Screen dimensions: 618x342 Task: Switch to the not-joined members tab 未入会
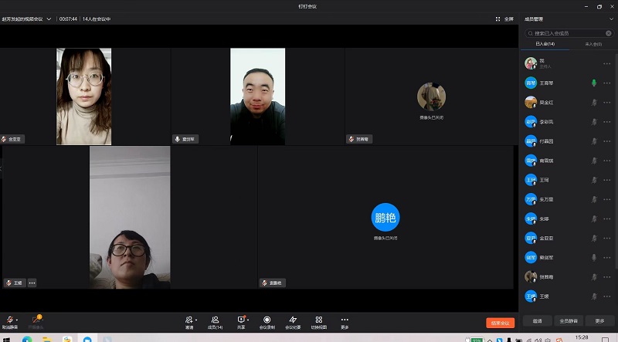pos(593,45)
